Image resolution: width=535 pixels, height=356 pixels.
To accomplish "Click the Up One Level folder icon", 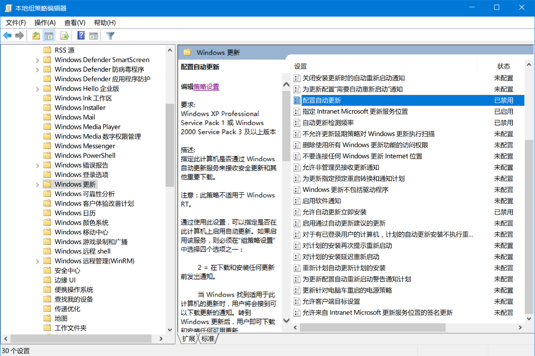I will [36, 35].
